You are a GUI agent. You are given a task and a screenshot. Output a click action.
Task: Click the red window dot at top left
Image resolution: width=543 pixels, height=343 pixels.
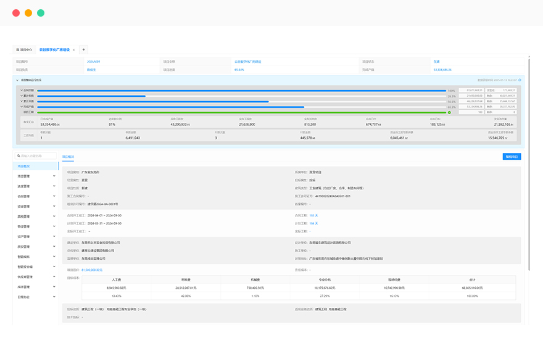pyautogui.click(x=16, y=13)
